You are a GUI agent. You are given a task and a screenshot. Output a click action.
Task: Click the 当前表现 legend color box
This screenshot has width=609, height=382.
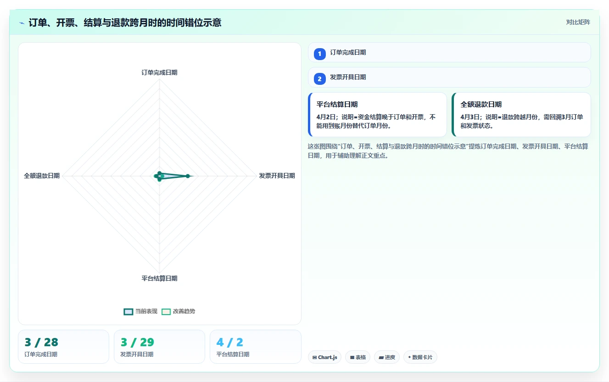(x=129, y=312)
